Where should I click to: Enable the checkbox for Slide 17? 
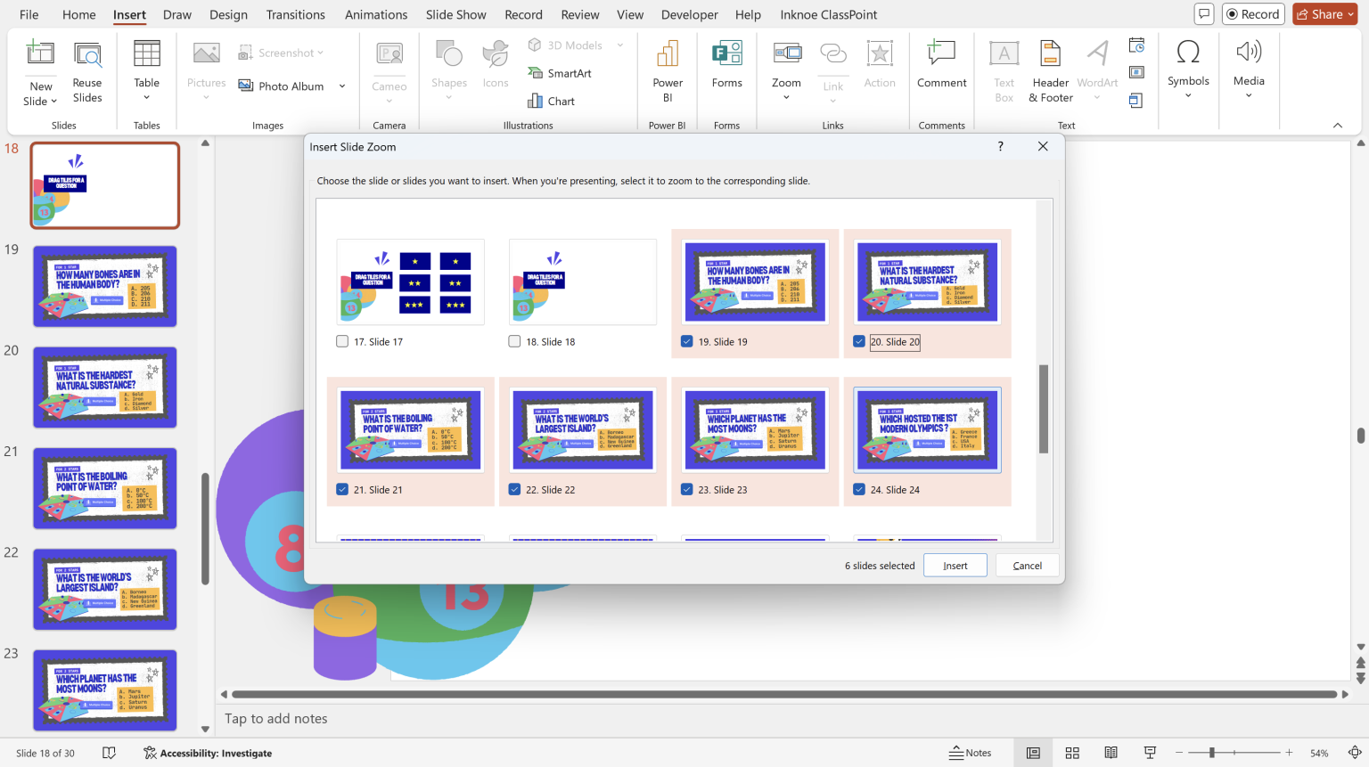(341, 341)
